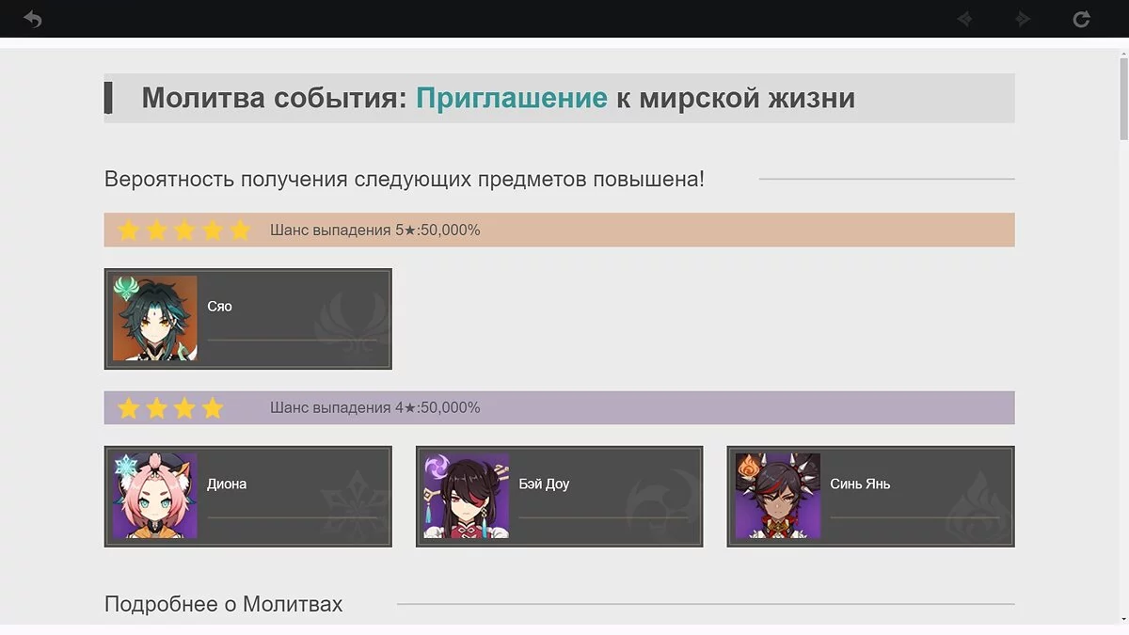Screen dimensions: 1129x635
Task: Click the name text Диона
Action: [227, 484]
